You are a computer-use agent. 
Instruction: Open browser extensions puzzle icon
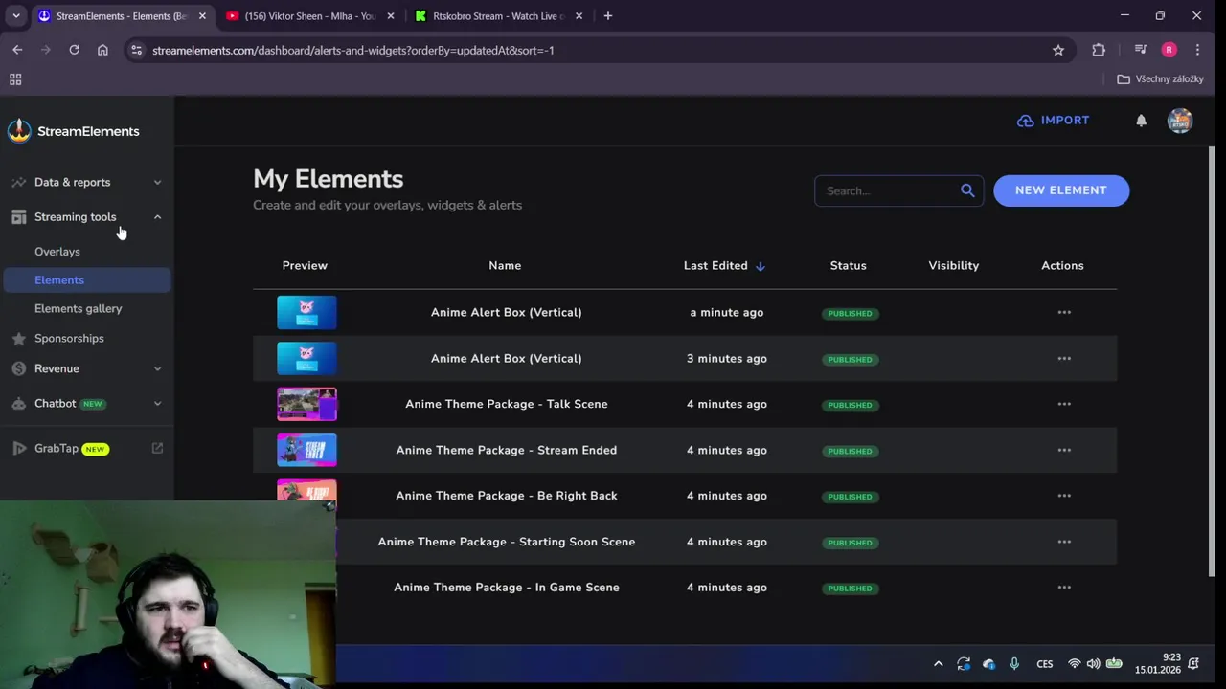click(1099, 50)
